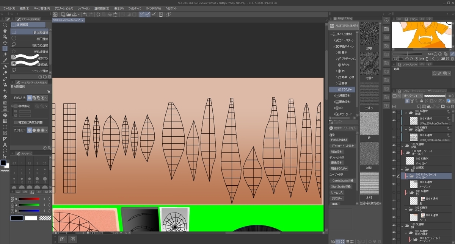Open the レイヤー(L) menu
Image resolution: width=455 pixels, height=244 pixels.
(x=83, y=8)
